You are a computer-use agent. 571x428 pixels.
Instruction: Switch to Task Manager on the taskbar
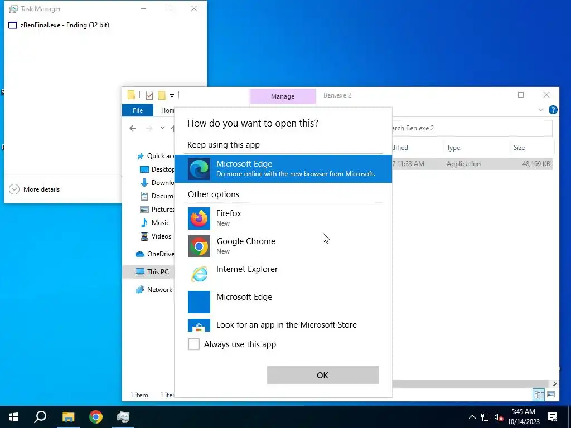[x=123, y=417]
